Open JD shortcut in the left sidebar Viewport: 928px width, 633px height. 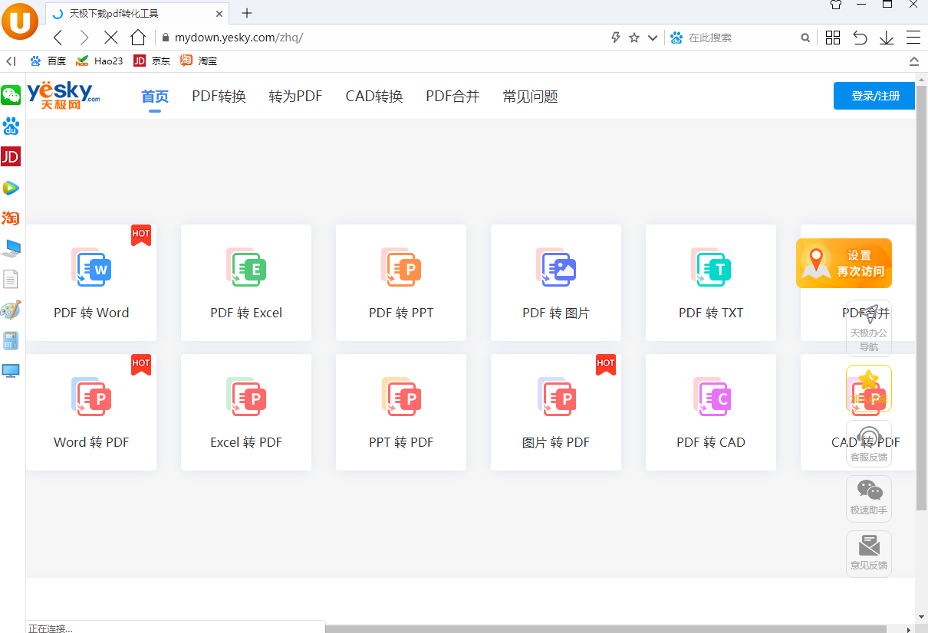[x=11, y=157]
